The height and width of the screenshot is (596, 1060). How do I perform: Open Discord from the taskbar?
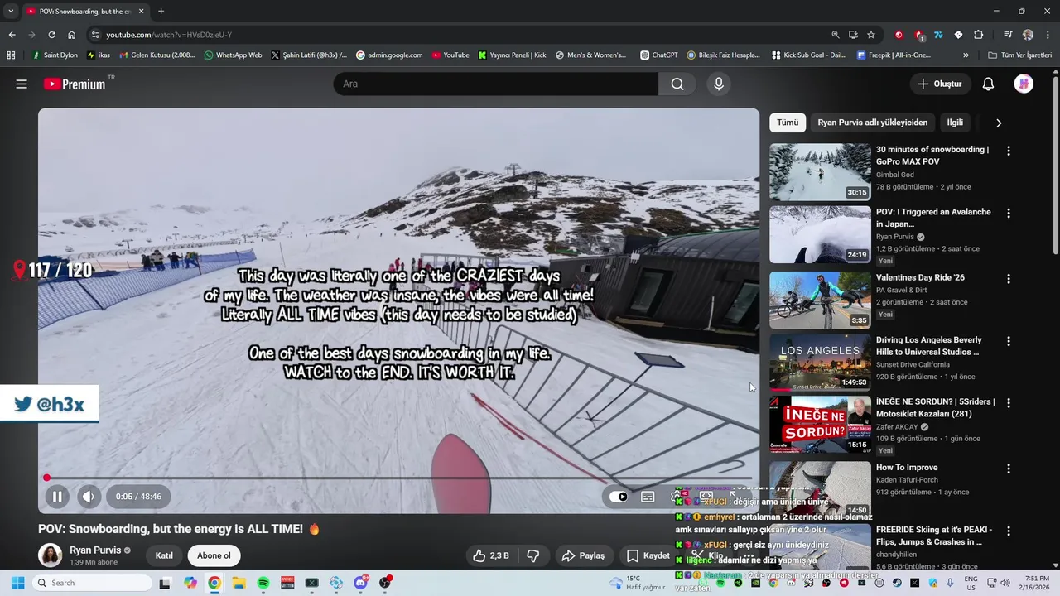360,583
